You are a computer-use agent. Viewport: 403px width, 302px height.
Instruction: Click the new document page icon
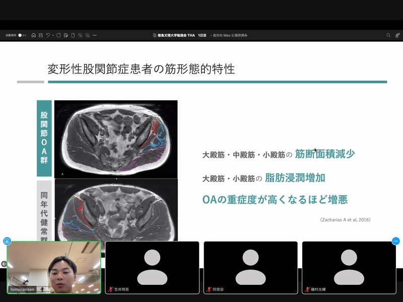(x=73, y=35)
